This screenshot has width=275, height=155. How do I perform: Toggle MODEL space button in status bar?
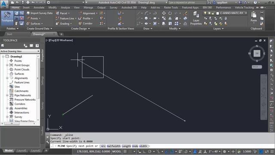pos(116,152)
